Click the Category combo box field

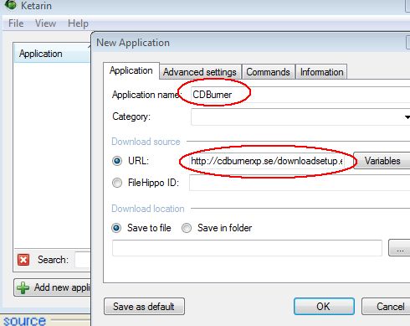tap(300, 117)
